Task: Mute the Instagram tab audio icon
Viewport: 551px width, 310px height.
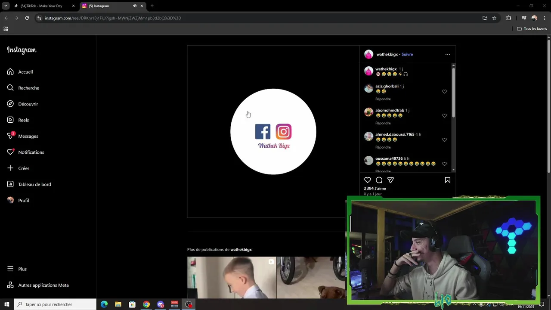Action: [x=135, y=6]
